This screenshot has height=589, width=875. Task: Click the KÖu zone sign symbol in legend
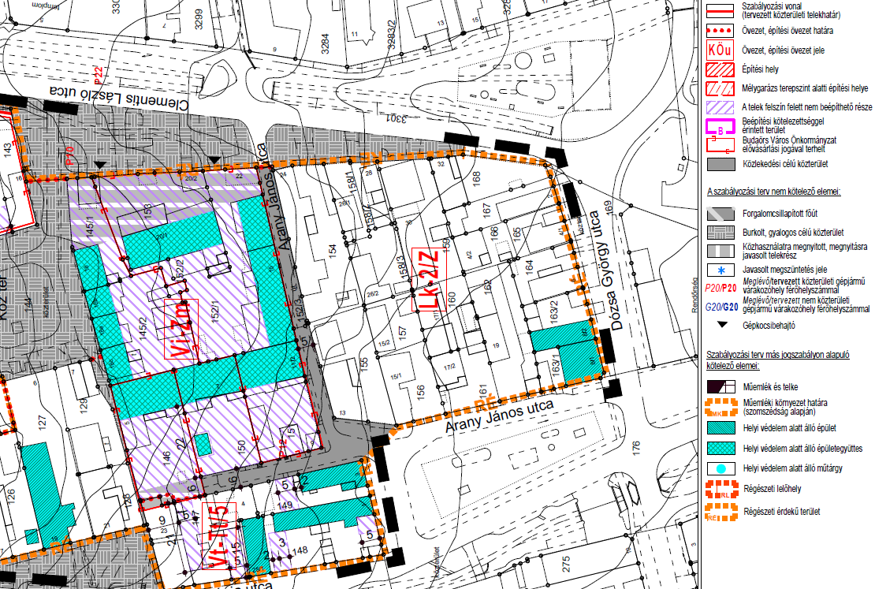[720, 50]
